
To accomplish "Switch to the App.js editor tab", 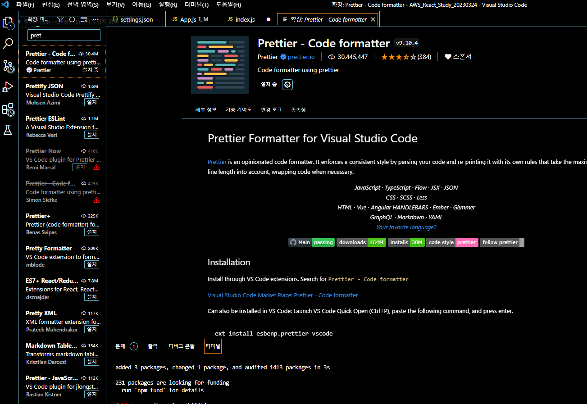I will click(x=193, y=19).
